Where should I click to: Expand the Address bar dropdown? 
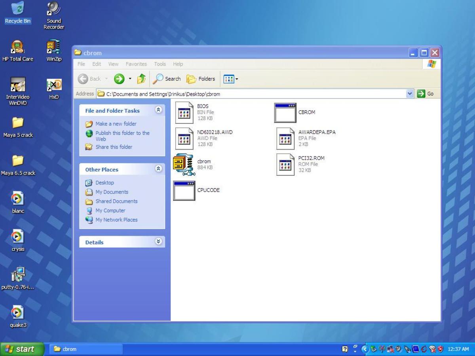410,94
